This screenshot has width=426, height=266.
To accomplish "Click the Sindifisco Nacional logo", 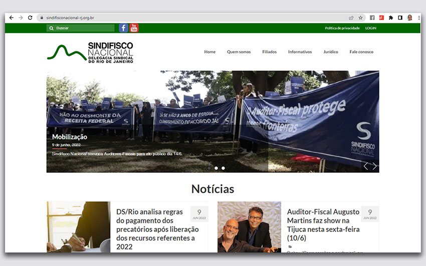I will [x=90, y=52].
